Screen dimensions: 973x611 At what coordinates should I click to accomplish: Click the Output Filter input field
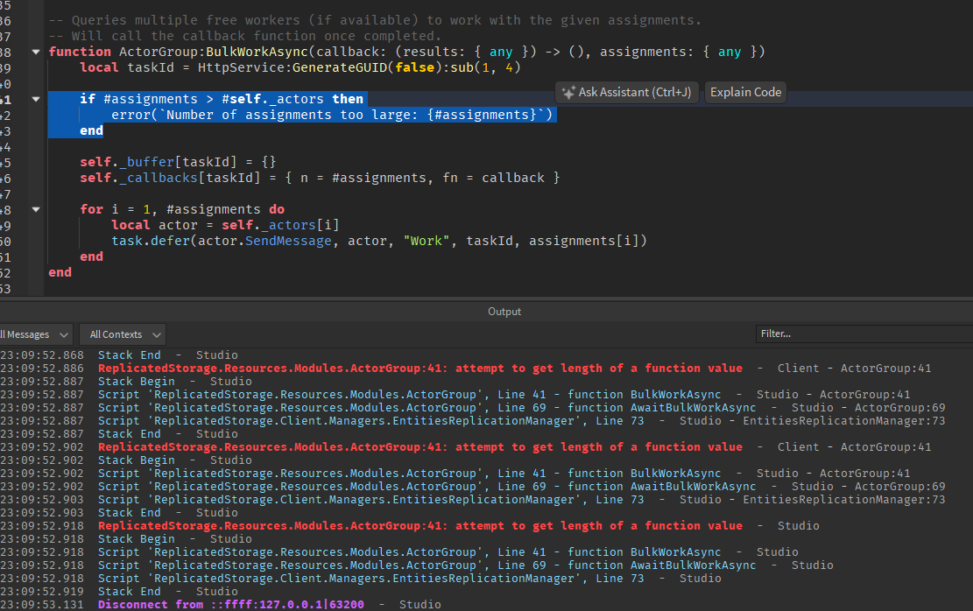coord(864,334)
